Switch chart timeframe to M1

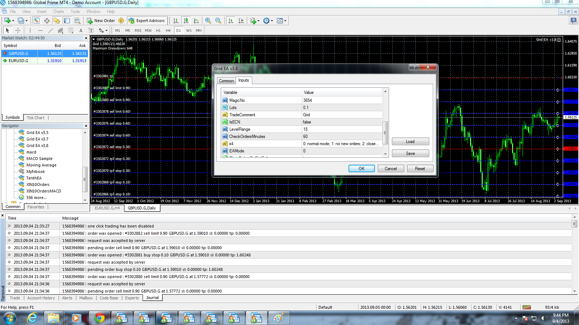118,30
